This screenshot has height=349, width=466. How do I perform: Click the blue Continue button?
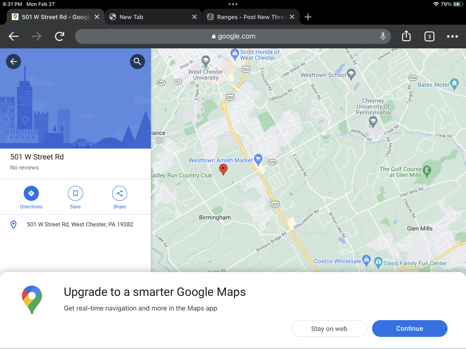[x=410, y=328]
